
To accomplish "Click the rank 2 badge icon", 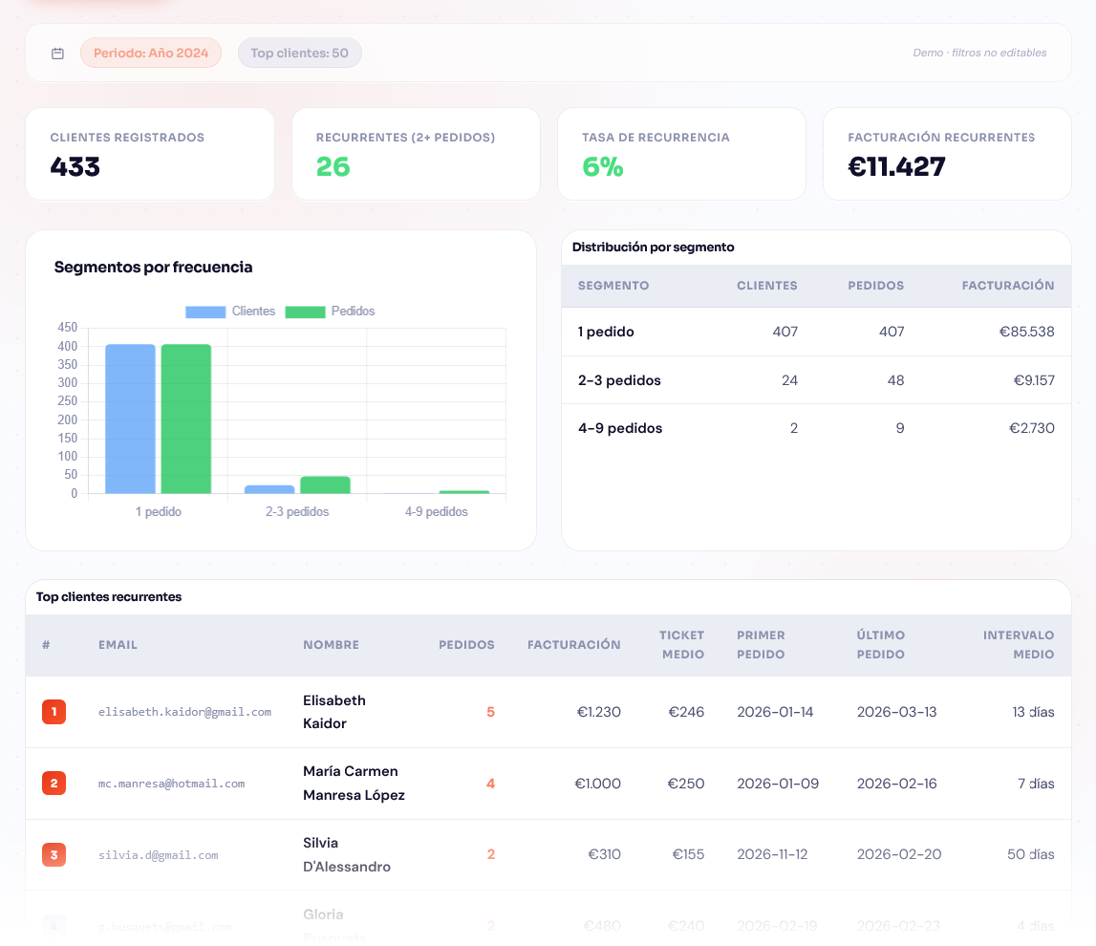I will click(x=54, y=784).
